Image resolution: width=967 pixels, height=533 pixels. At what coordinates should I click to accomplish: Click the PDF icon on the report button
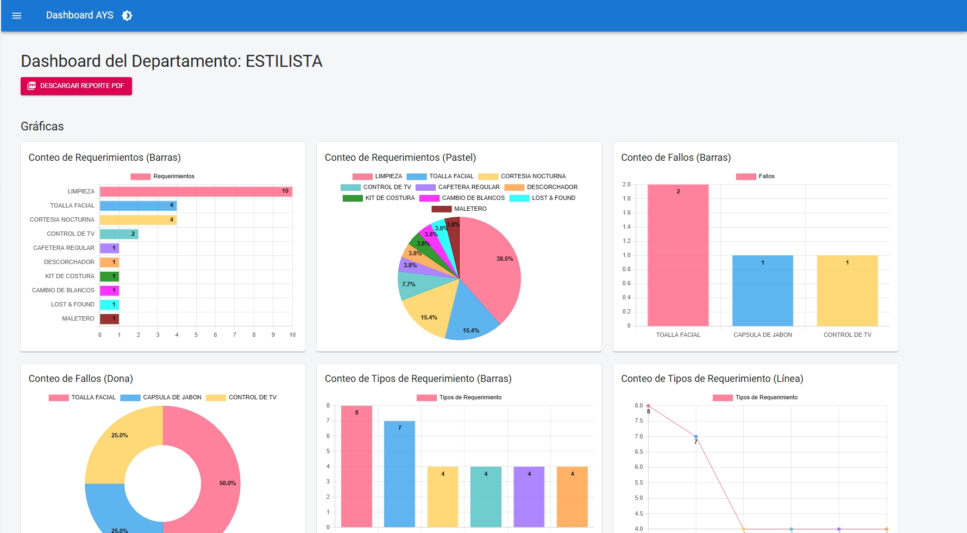click(x=32, y=85)
